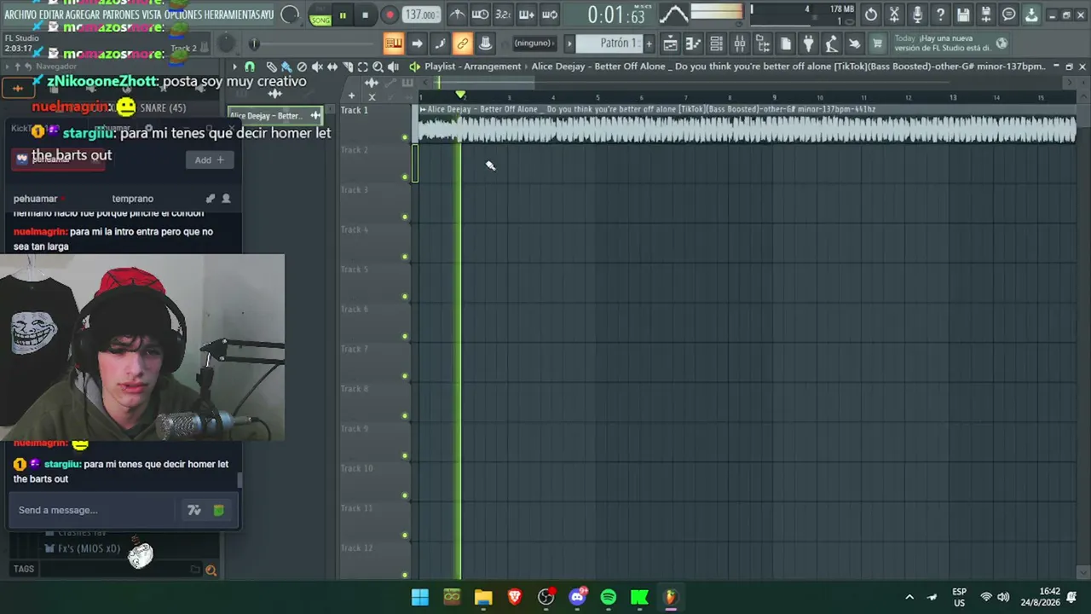Click the Add button in the chat panel

point(209,159)
